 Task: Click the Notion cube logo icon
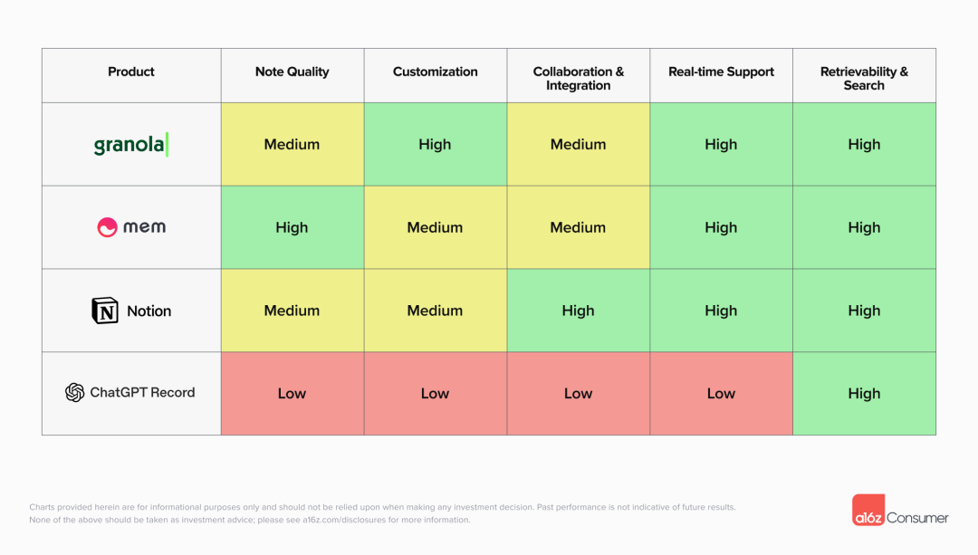(105, 311)
